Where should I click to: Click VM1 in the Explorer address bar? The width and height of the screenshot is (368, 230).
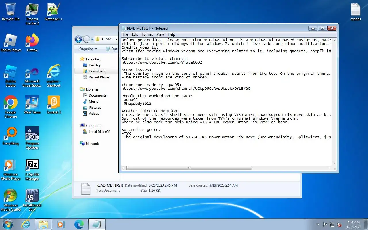pos(109,39)
